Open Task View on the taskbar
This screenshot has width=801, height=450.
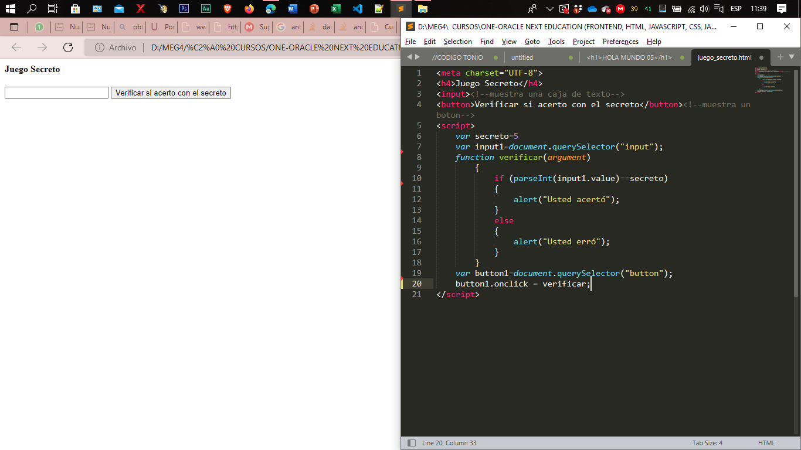[53, 9]
